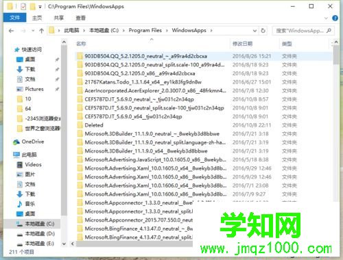
Task: Click 此电脑 in the address bar
Action: 71,30
